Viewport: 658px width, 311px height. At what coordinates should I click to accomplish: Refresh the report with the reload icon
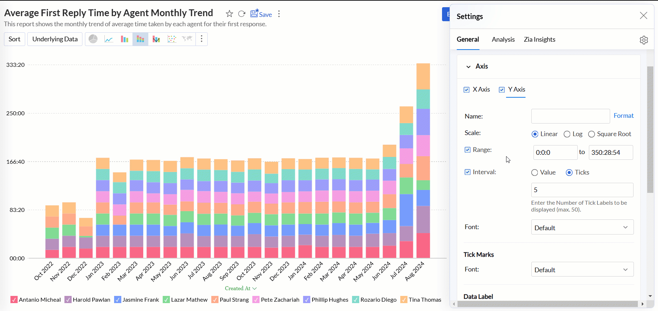coord(242,14)
